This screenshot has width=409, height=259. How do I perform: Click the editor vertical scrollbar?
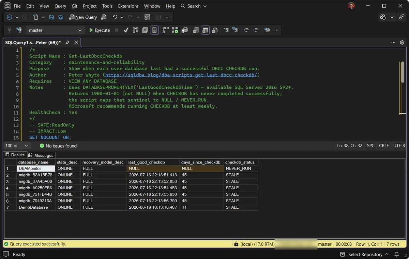pyautogui.click(x=403, y=88)
